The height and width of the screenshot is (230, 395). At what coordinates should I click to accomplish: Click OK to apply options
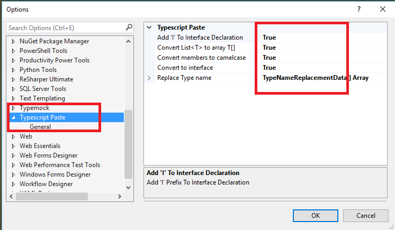(316, 216)
